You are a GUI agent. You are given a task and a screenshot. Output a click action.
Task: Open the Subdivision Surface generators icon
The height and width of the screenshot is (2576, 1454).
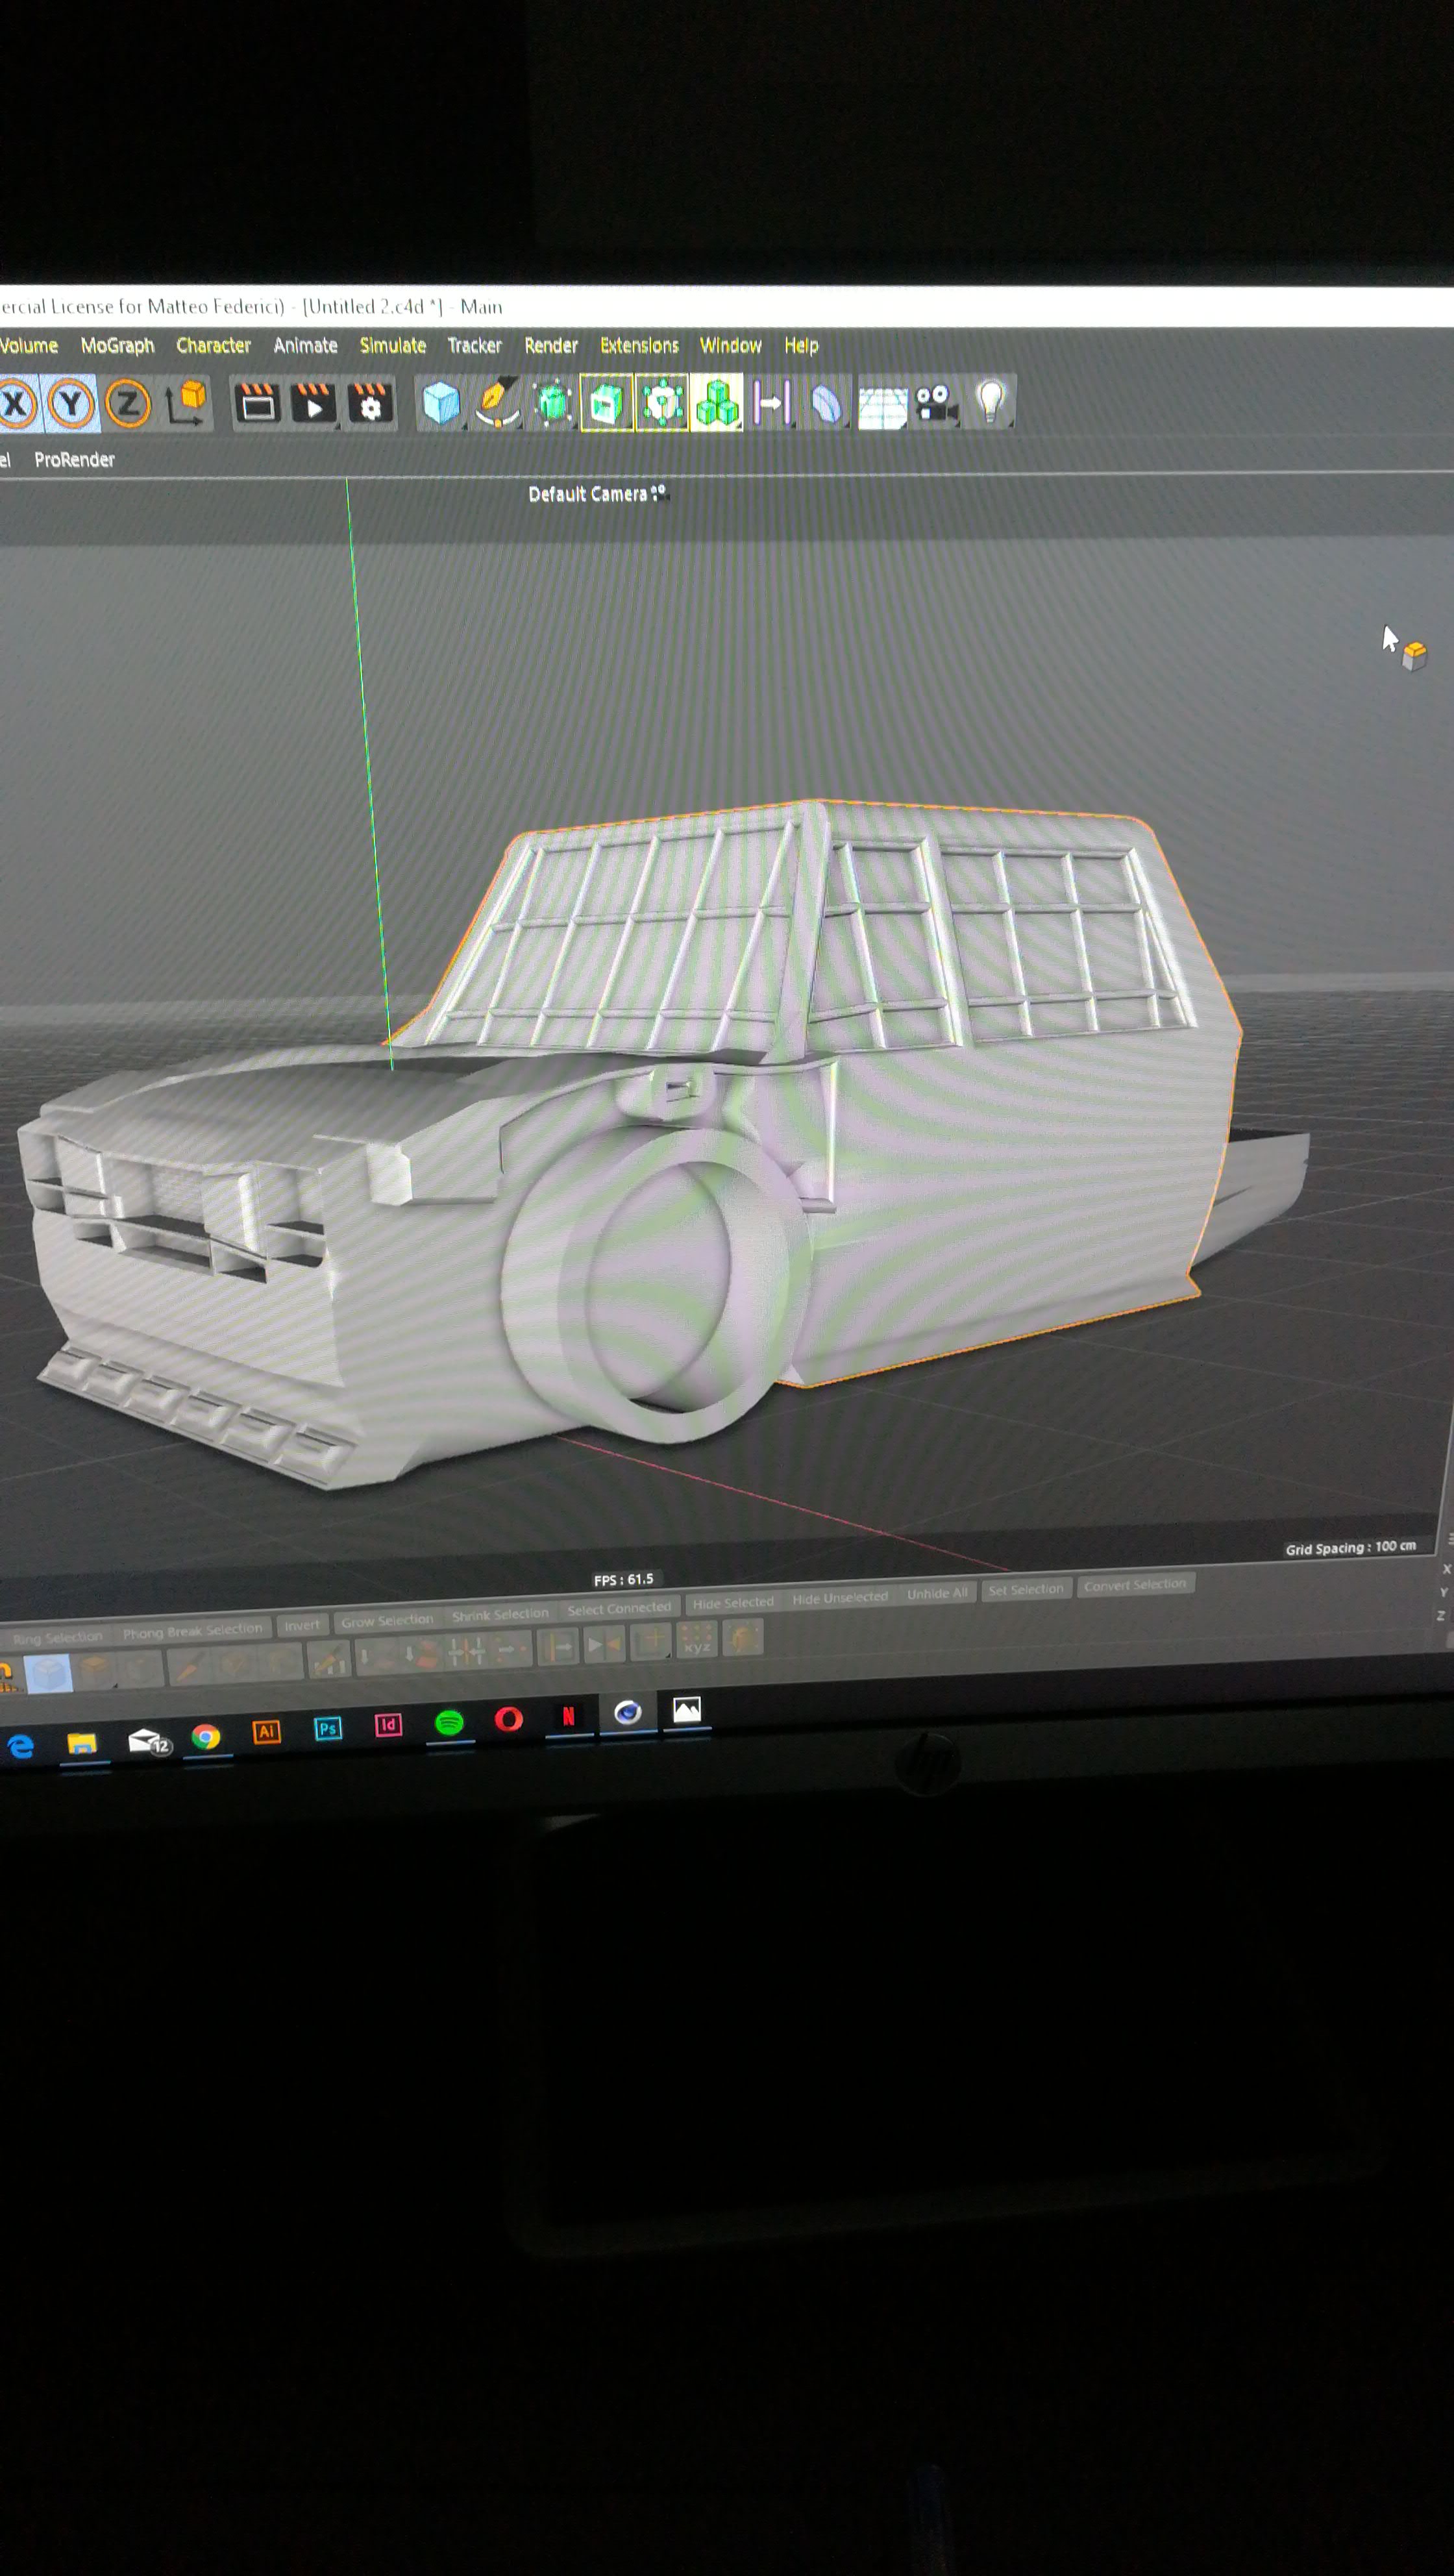coord(552,403)
